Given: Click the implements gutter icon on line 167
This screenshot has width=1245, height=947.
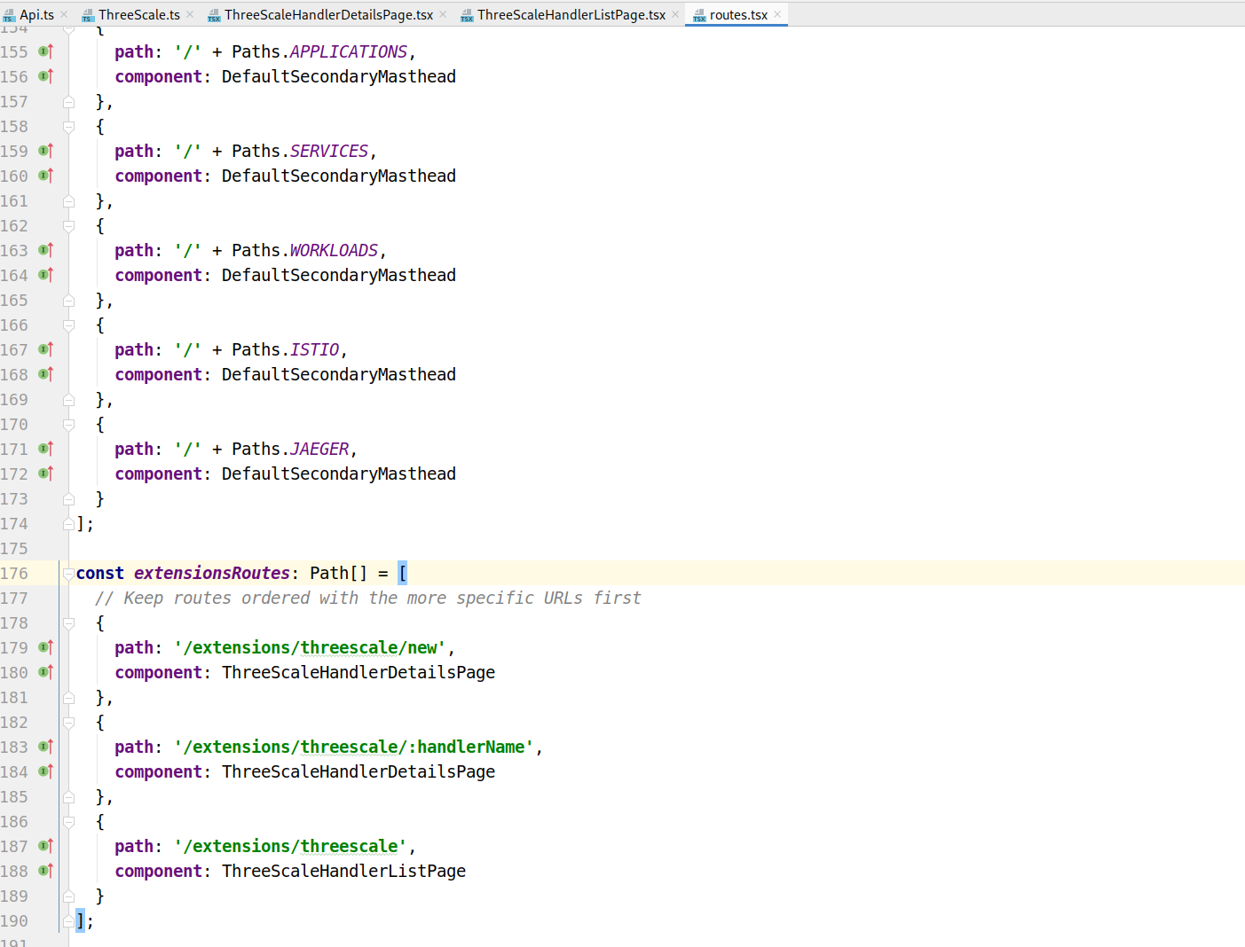Looking at the screenshot, I should pyautogui.click(x=46, y=349).
